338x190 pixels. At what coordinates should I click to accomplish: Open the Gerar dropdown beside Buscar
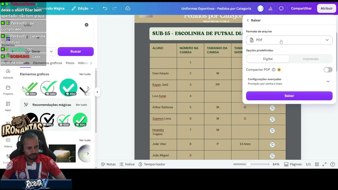coord(51,51)
